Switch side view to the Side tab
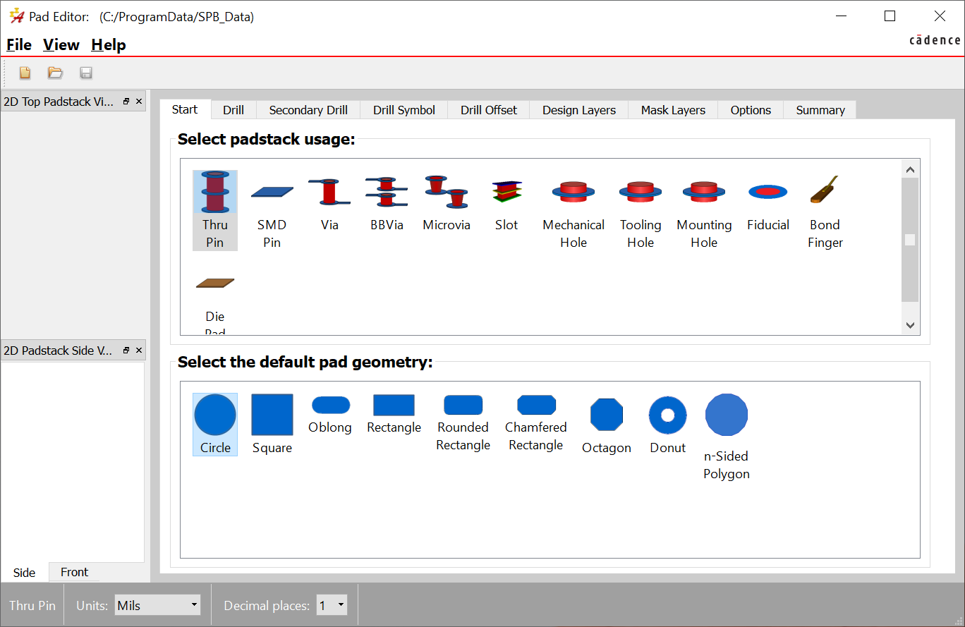This screenshot has width=965, height=627. tap(25, 572)
